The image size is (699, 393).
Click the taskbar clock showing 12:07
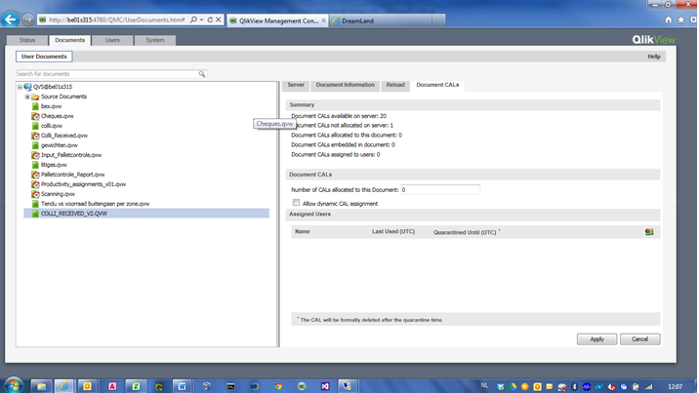click(675, 386)
